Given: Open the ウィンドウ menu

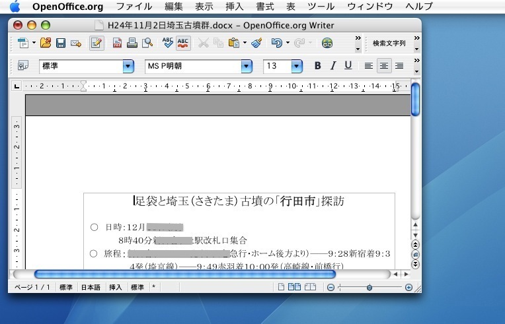Looking at the screenshot, I should pyautogui.click(x=369, y=7).
